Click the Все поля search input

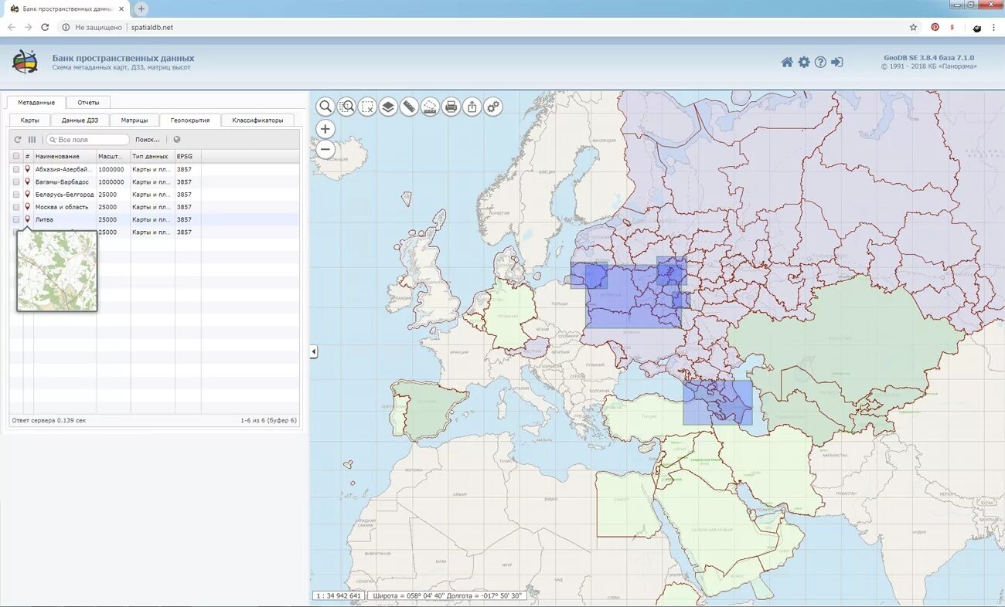point(88,140)
